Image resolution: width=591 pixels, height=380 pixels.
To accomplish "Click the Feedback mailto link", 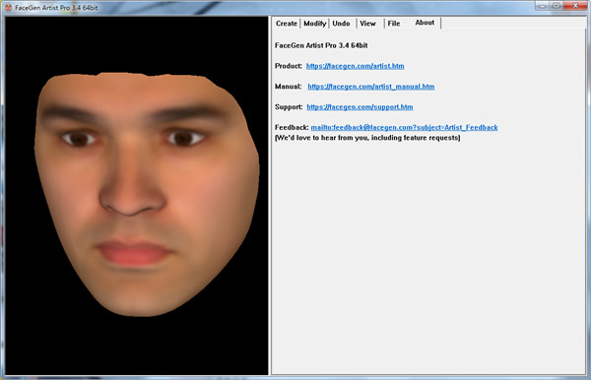I will point(404,127).
